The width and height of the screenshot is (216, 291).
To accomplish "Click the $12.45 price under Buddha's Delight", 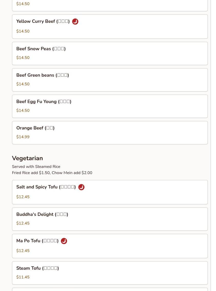I will pos(23,223).
